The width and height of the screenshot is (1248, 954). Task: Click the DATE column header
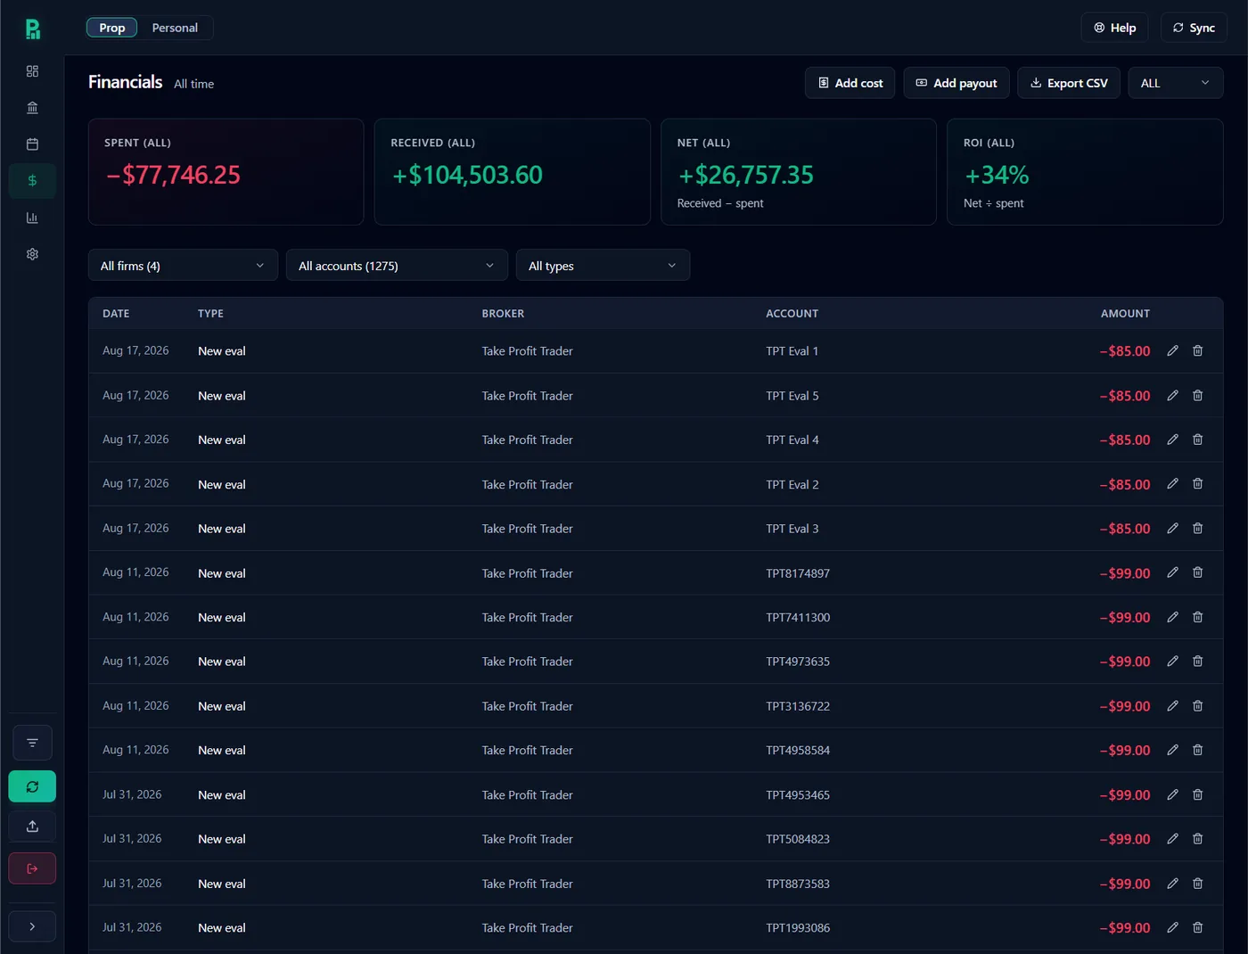point(116,314)
